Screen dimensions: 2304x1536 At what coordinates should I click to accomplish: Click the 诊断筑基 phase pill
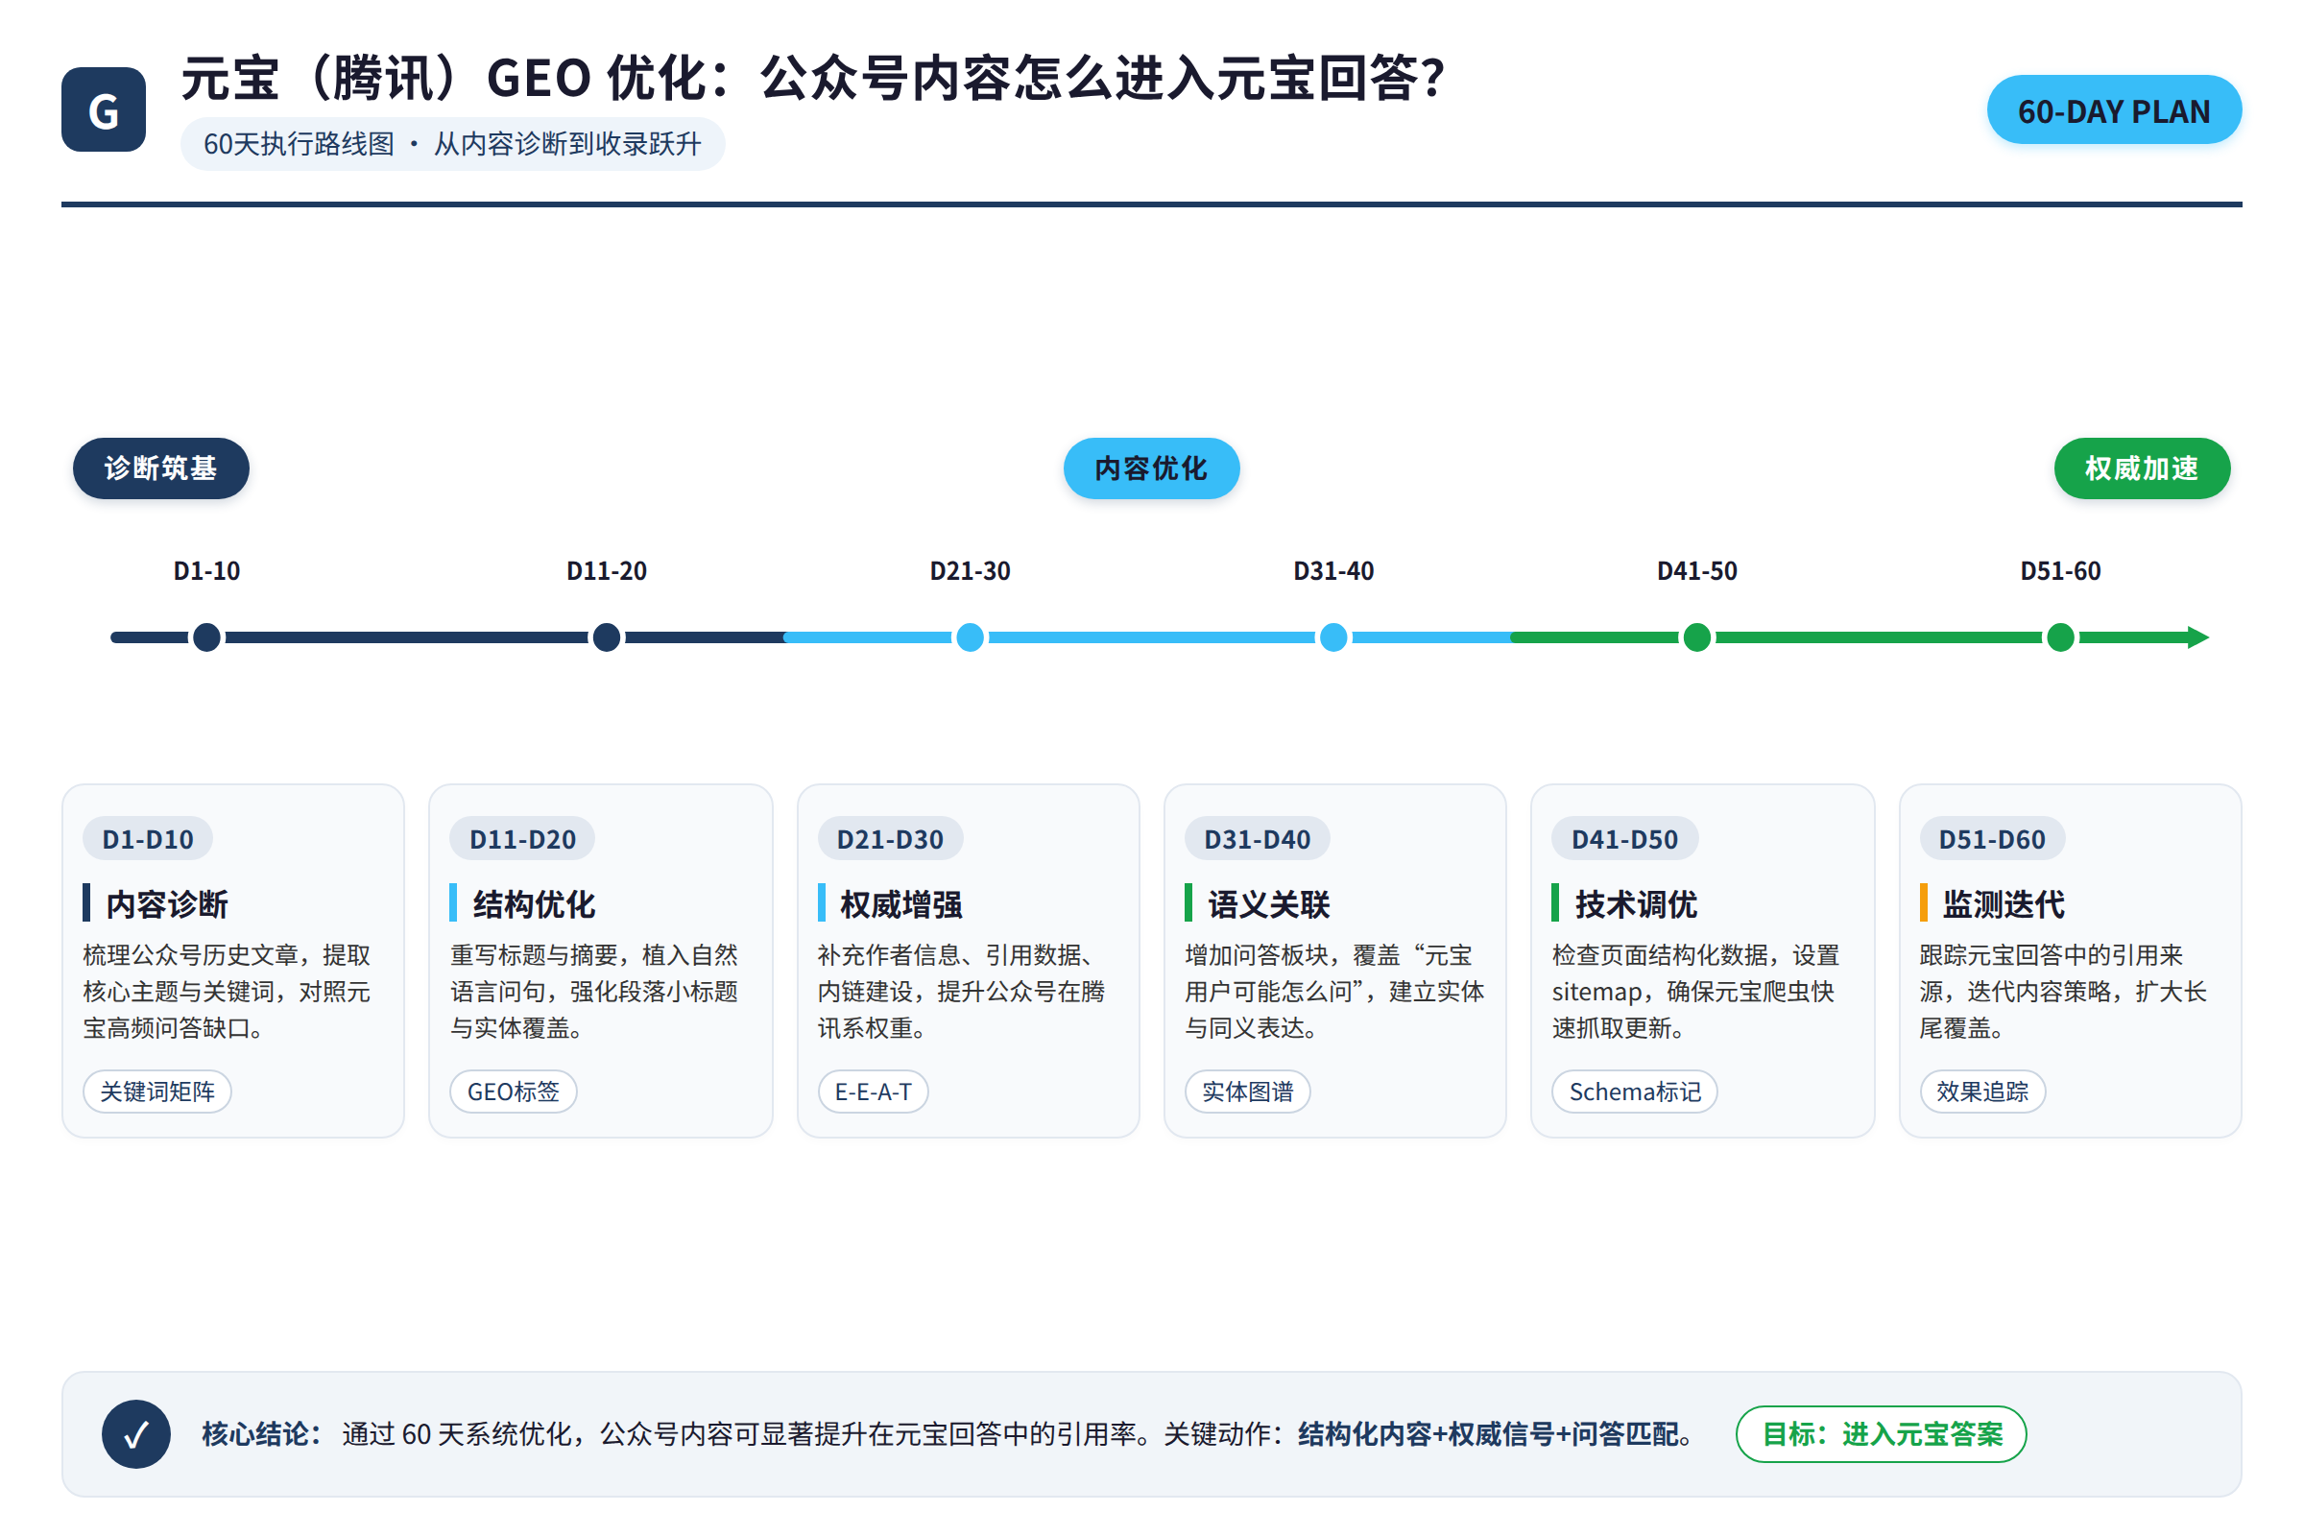coord(160,468)
